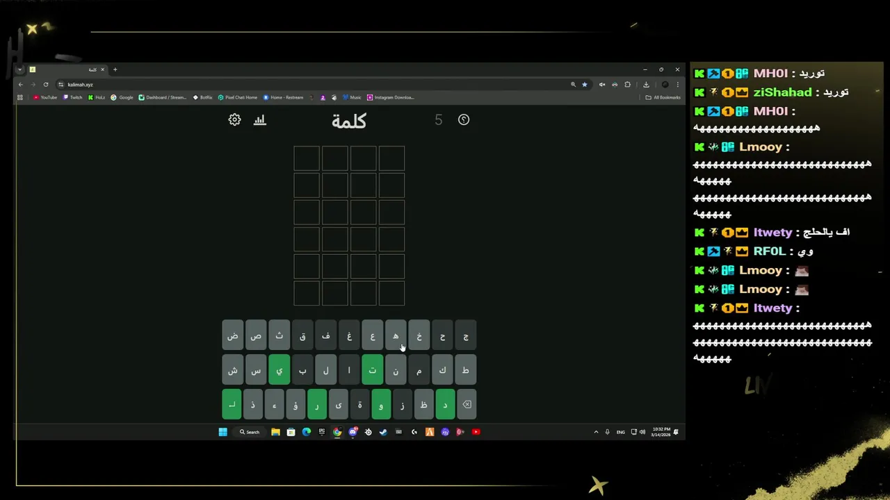This screenshot has width=890, height=500.
Task: Open the browser downloads icon
Action: (646, 85)
